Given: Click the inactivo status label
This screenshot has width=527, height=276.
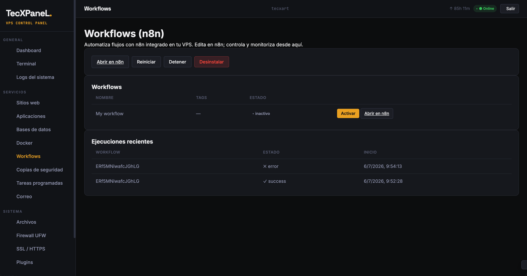Looking at the screenshot, I should point(261,113).
